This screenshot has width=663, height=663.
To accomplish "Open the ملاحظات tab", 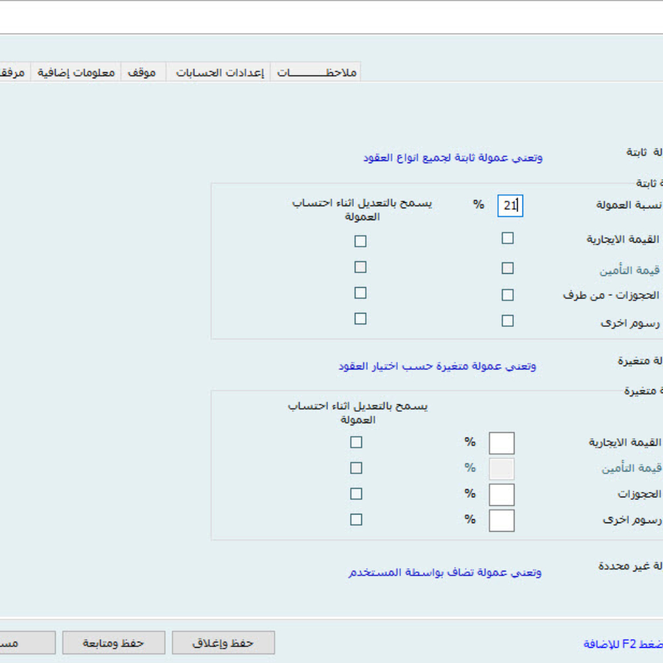I will pyautogui.click(x=316, y=72).
